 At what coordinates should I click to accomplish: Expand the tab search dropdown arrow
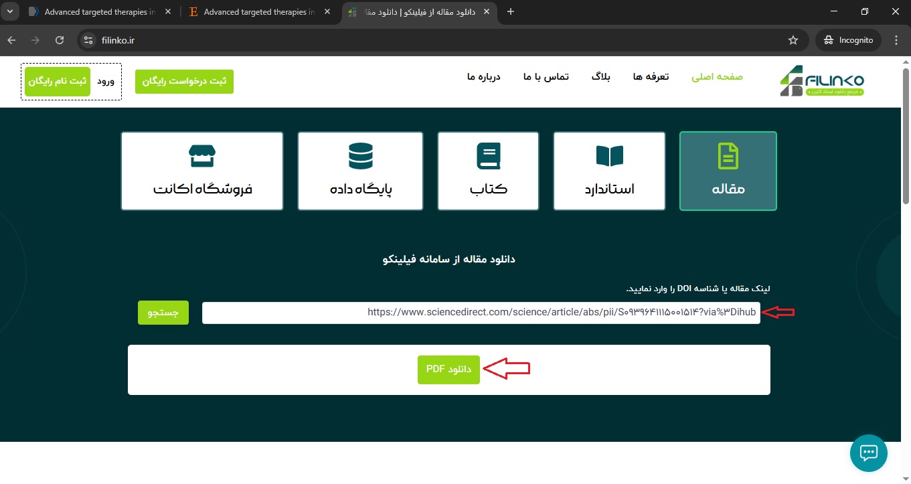point(9,11)
